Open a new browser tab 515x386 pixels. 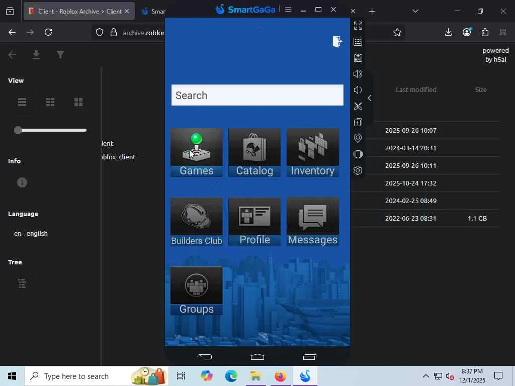point(372,12)
